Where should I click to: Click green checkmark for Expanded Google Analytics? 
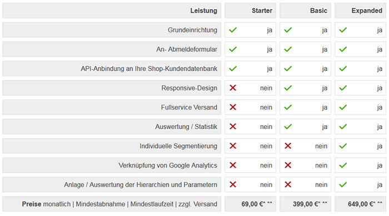[x=343, y=165]
